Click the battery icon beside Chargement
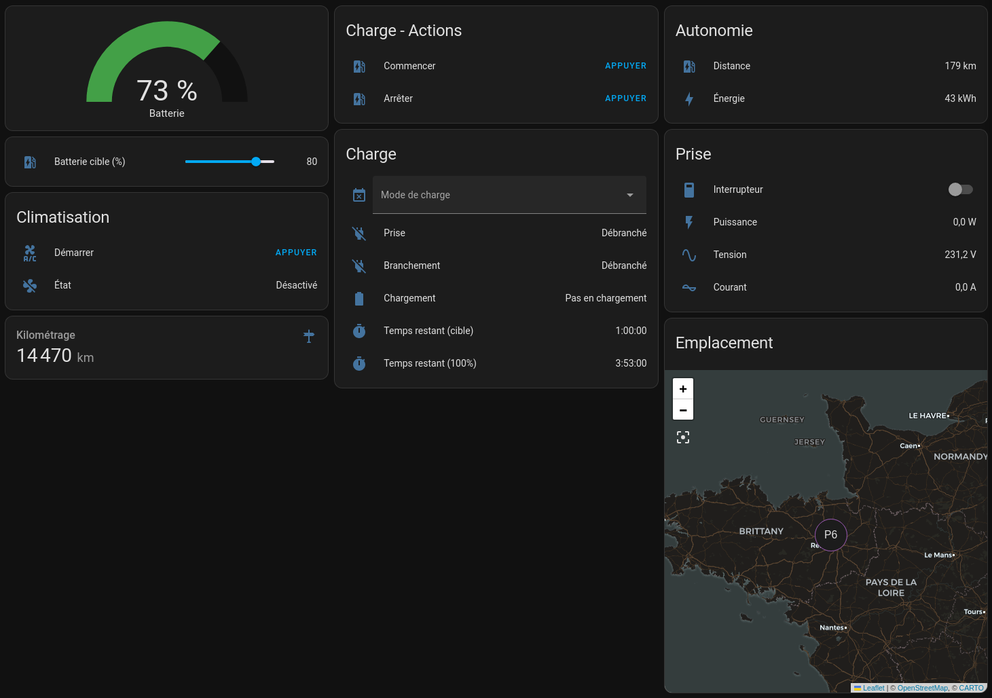This screenshot has width=992, height=698. (359, 299)
